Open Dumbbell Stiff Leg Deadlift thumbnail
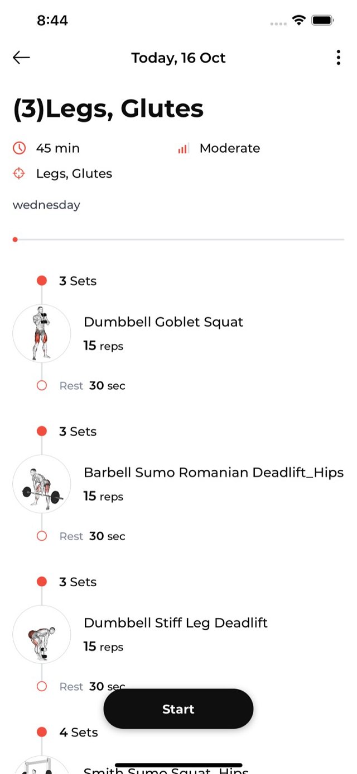This screenshot has height=774, width=357. pyautogui.click(x=42, y=634)
